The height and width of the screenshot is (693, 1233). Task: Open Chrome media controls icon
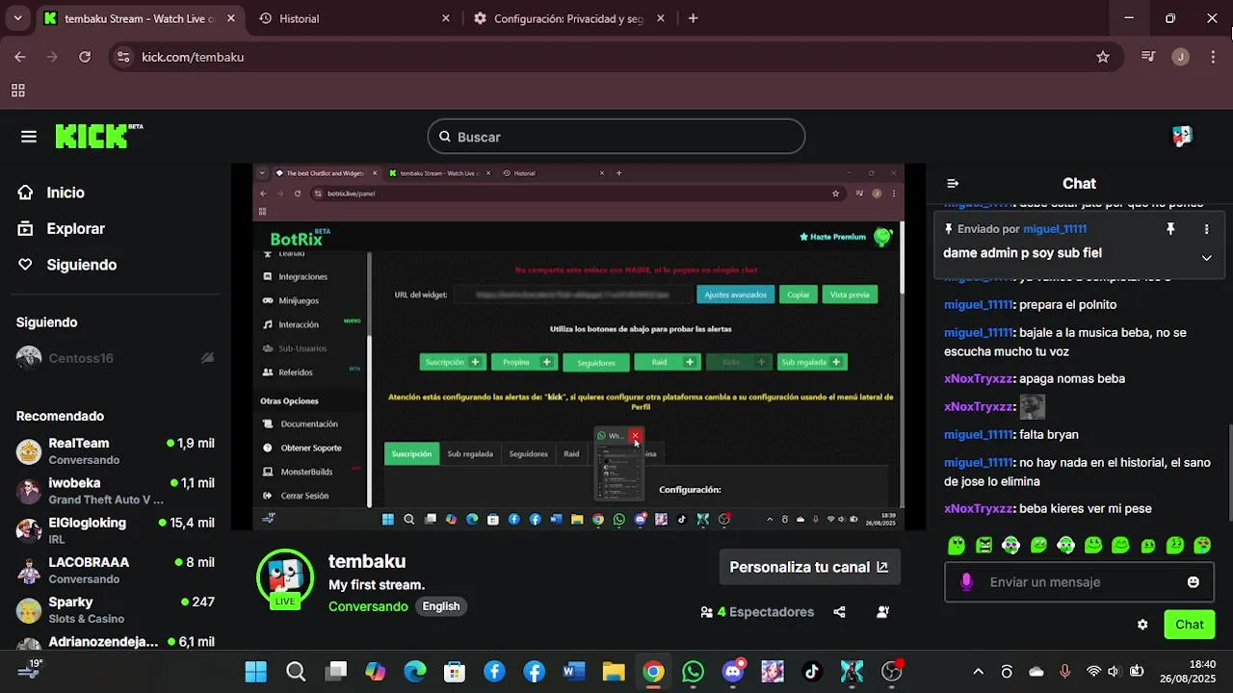tap(1147, 57)
